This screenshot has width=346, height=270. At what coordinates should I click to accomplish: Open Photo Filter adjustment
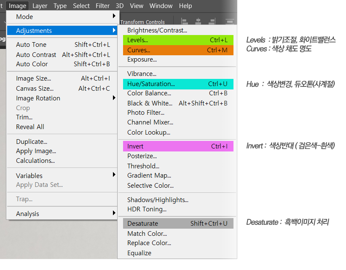pyautogui.click(x=178, y=113)
